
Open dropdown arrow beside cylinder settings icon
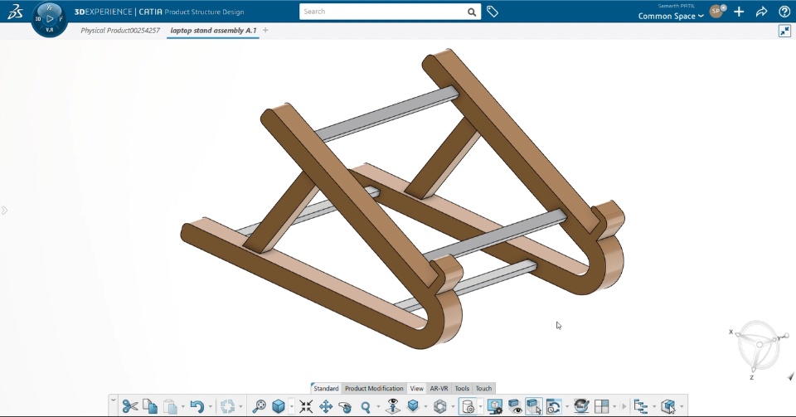pos(480,406)
